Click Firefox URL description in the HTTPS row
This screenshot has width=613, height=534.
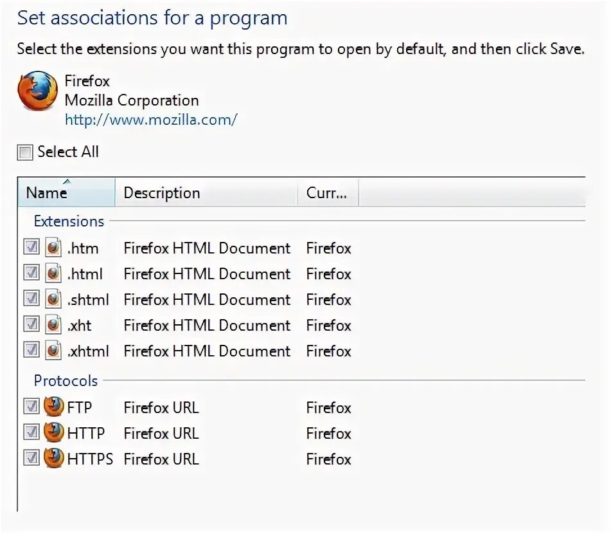[161, 459]
